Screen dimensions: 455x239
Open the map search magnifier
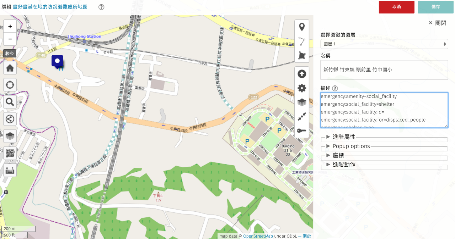(10, 102)
